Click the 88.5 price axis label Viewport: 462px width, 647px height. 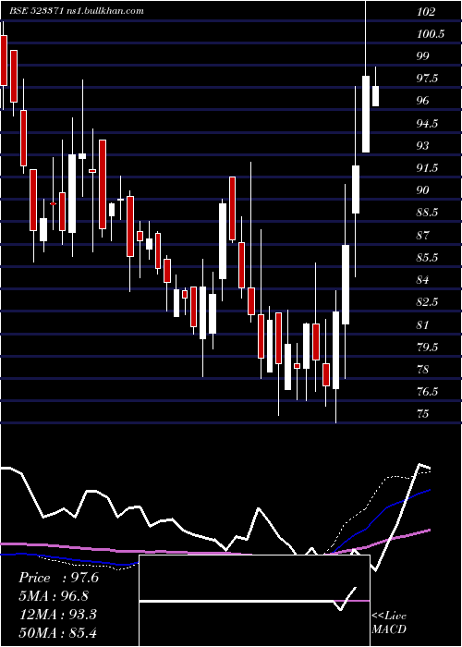point(427,213)
